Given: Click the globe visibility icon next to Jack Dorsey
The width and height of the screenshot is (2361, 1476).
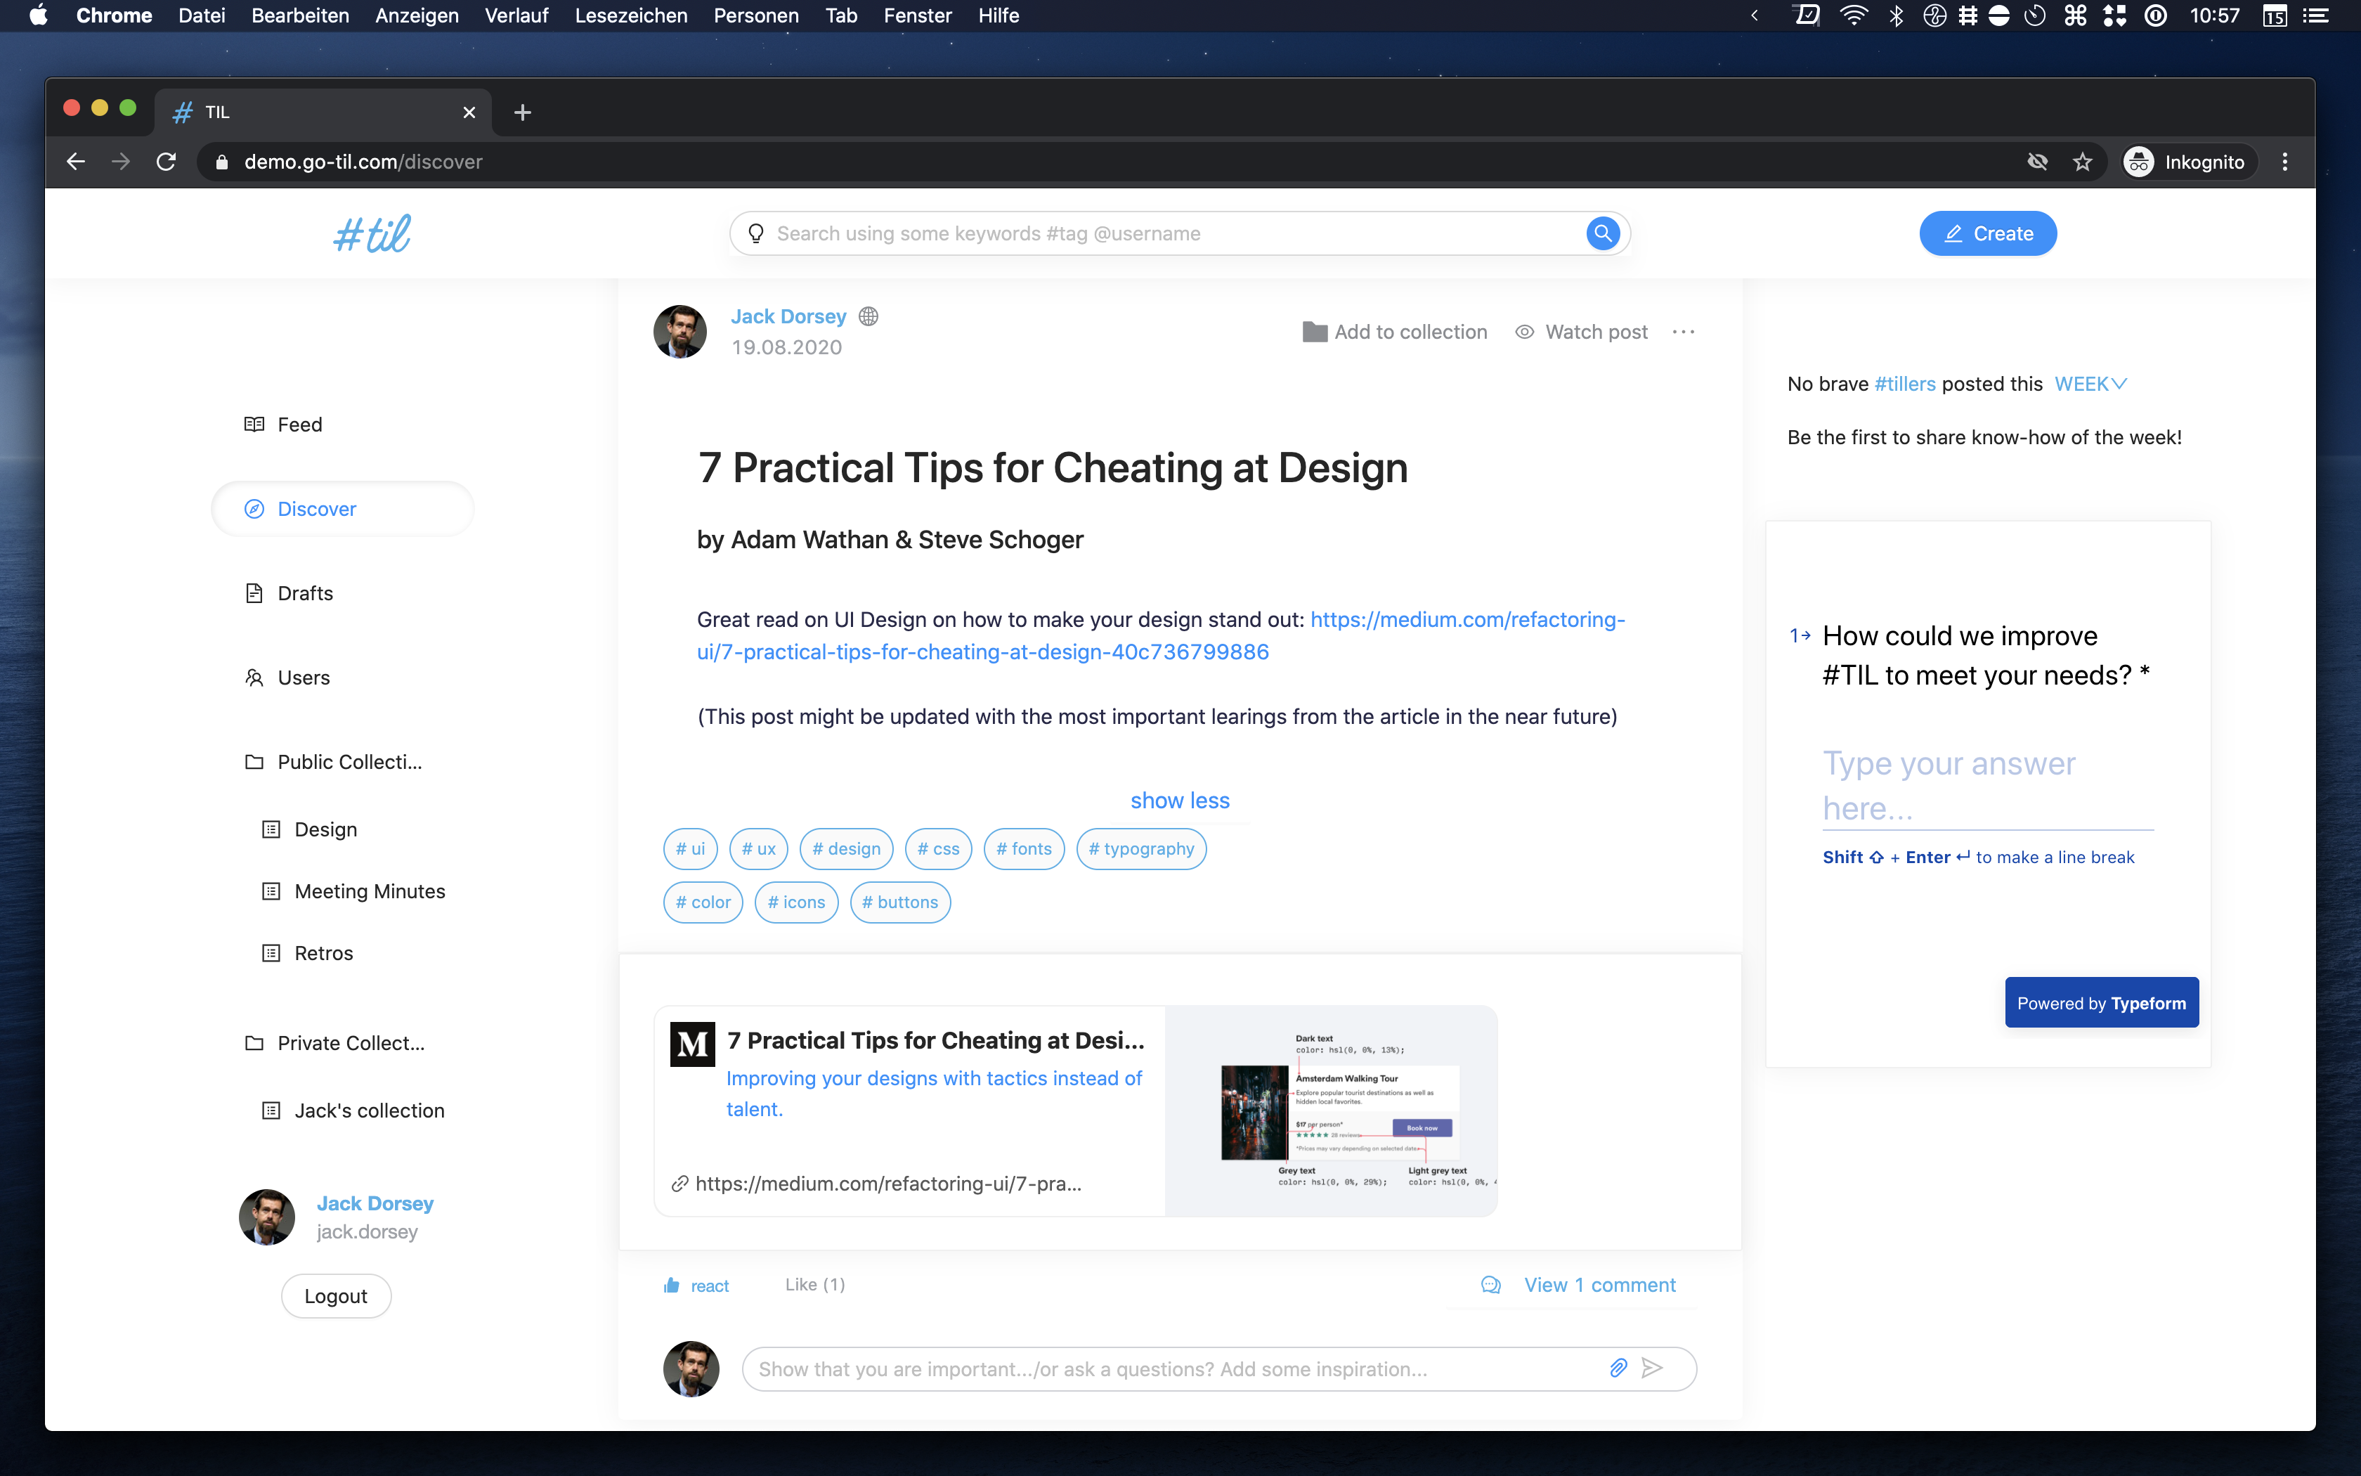Looking at the screenshot, I should click(x=869, y=316).
